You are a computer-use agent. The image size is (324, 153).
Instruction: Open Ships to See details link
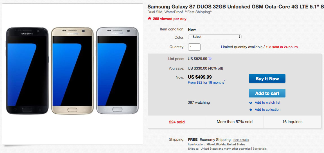coord(260,149)
